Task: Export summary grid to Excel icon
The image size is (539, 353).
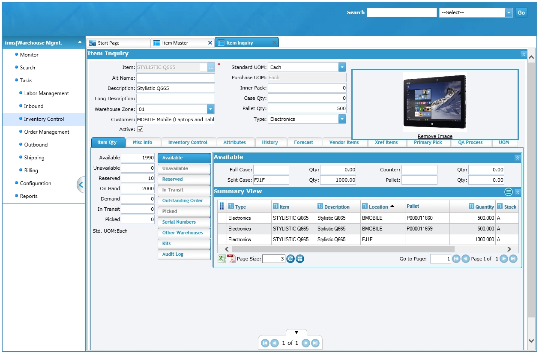Action: [x=222, y=259]
